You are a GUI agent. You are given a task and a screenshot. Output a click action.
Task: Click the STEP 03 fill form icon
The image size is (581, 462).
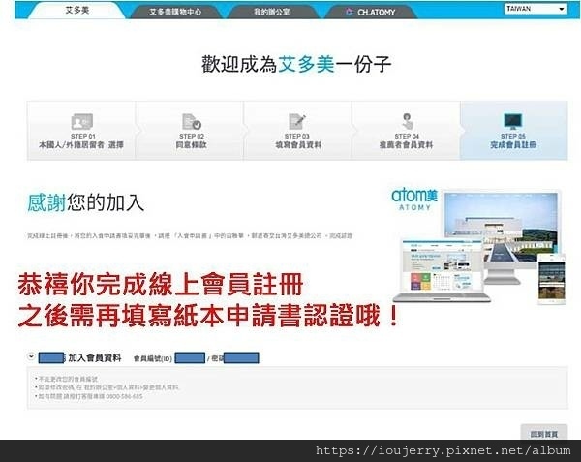click(297, 121)
